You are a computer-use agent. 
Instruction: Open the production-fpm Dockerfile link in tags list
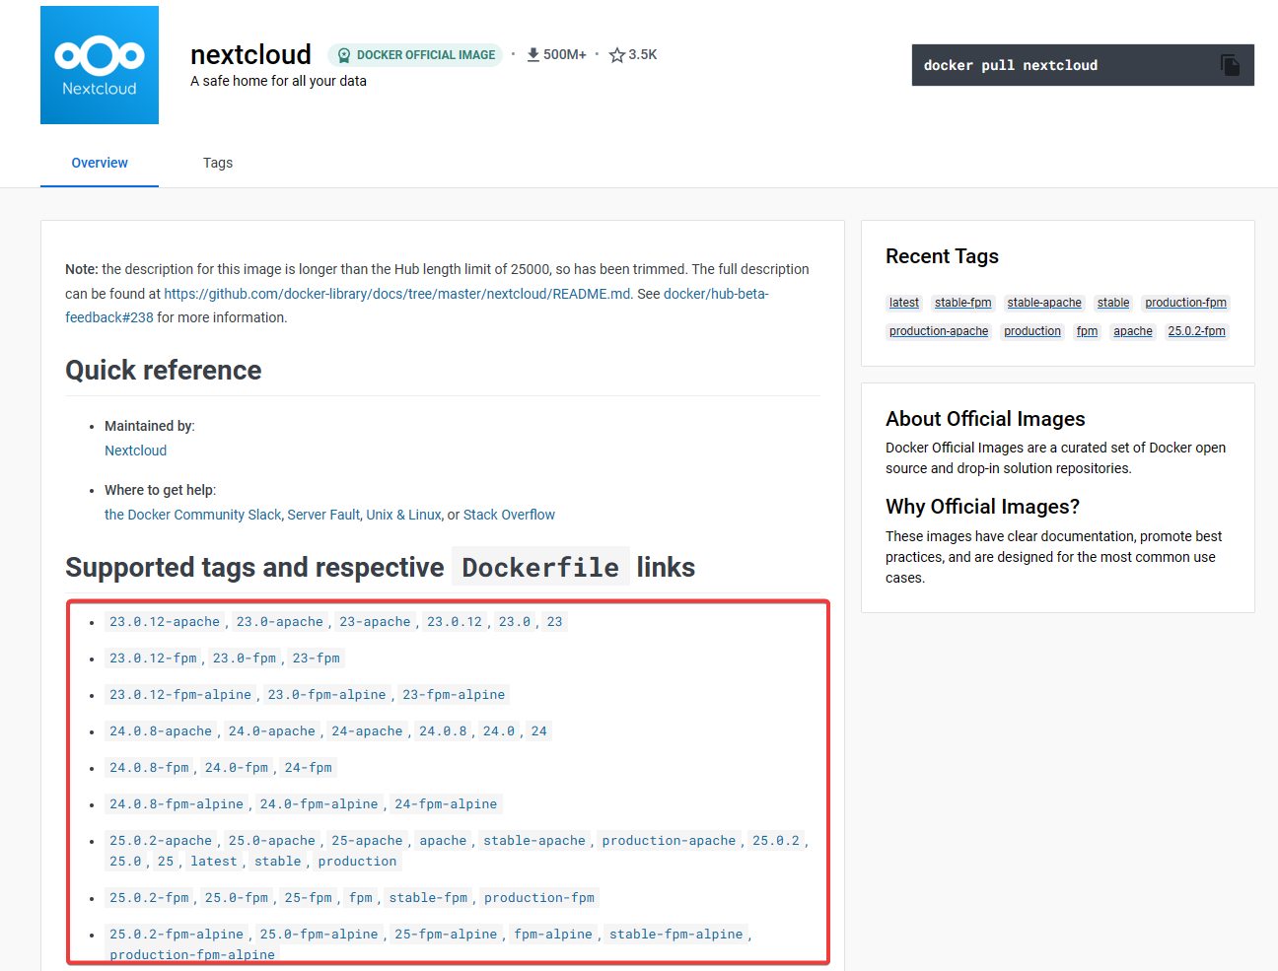click(x=539, y=898)
